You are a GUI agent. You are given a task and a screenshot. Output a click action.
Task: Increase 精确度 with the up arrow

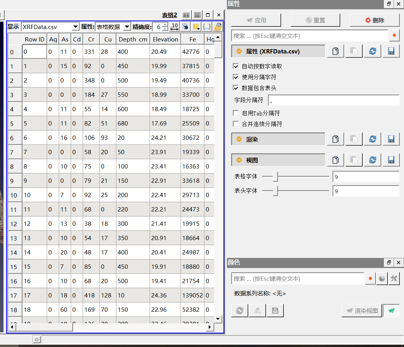(x=165, y=24)
